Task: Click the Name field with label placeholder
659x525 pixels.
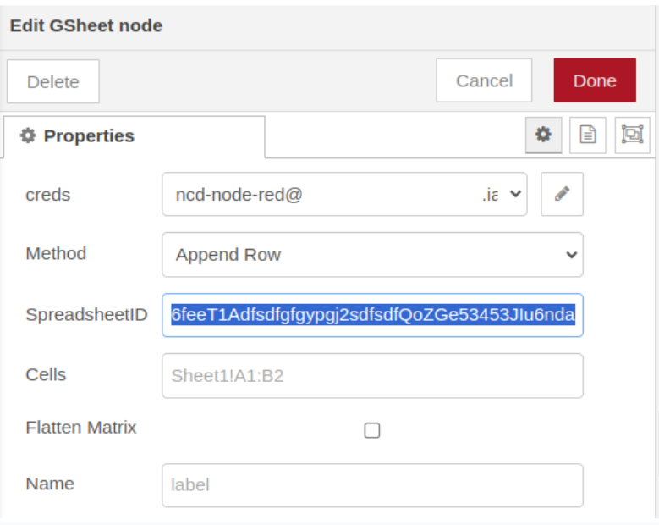Action: point(372,485)
